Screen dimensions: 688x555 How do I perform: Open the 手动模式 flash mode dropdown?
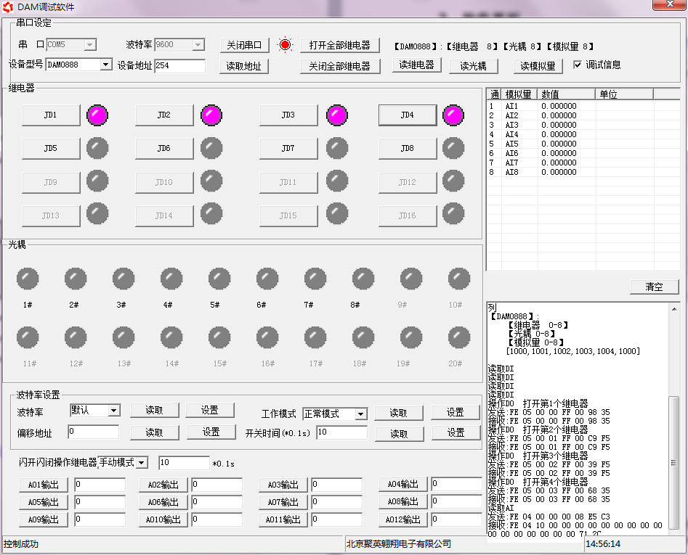pos(142,463)
